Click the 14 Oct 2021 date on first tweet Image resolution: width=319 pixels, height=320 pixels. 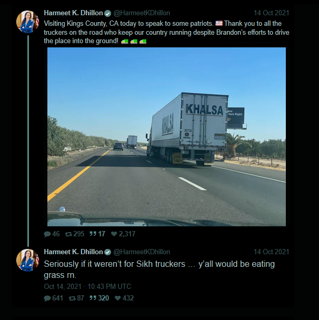tap(271, 13)
